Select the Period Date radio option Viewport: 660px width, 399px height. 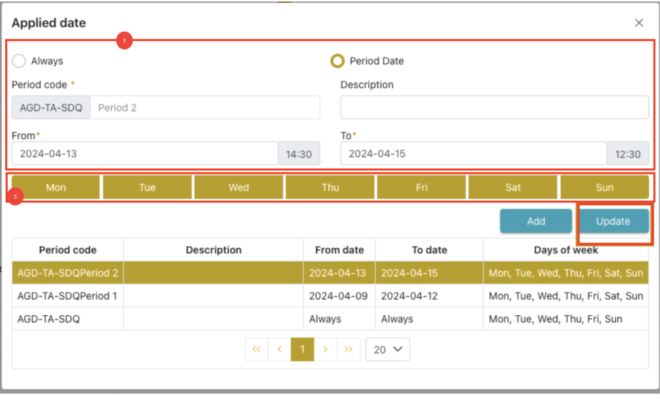pos(337,61)
